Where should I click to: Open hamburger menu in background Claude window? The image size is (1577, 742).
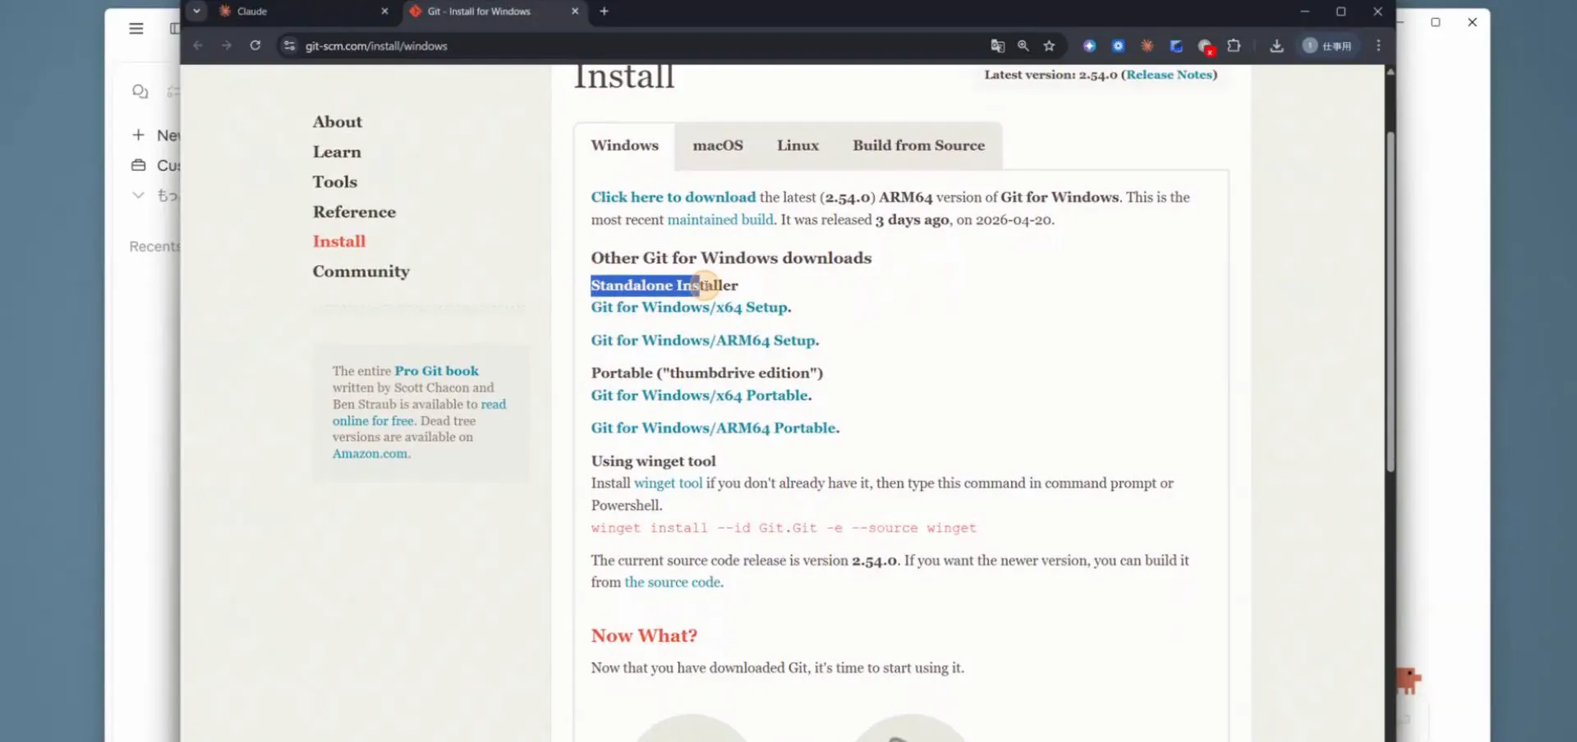136,29
